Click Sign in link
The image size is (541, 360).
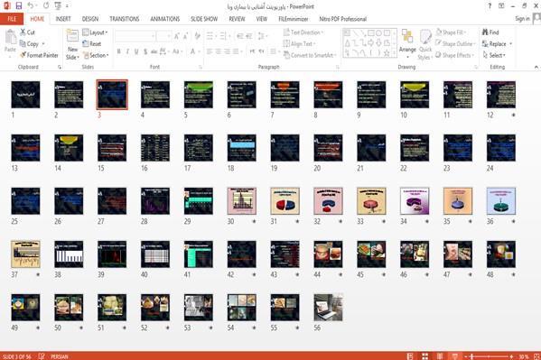522,19
